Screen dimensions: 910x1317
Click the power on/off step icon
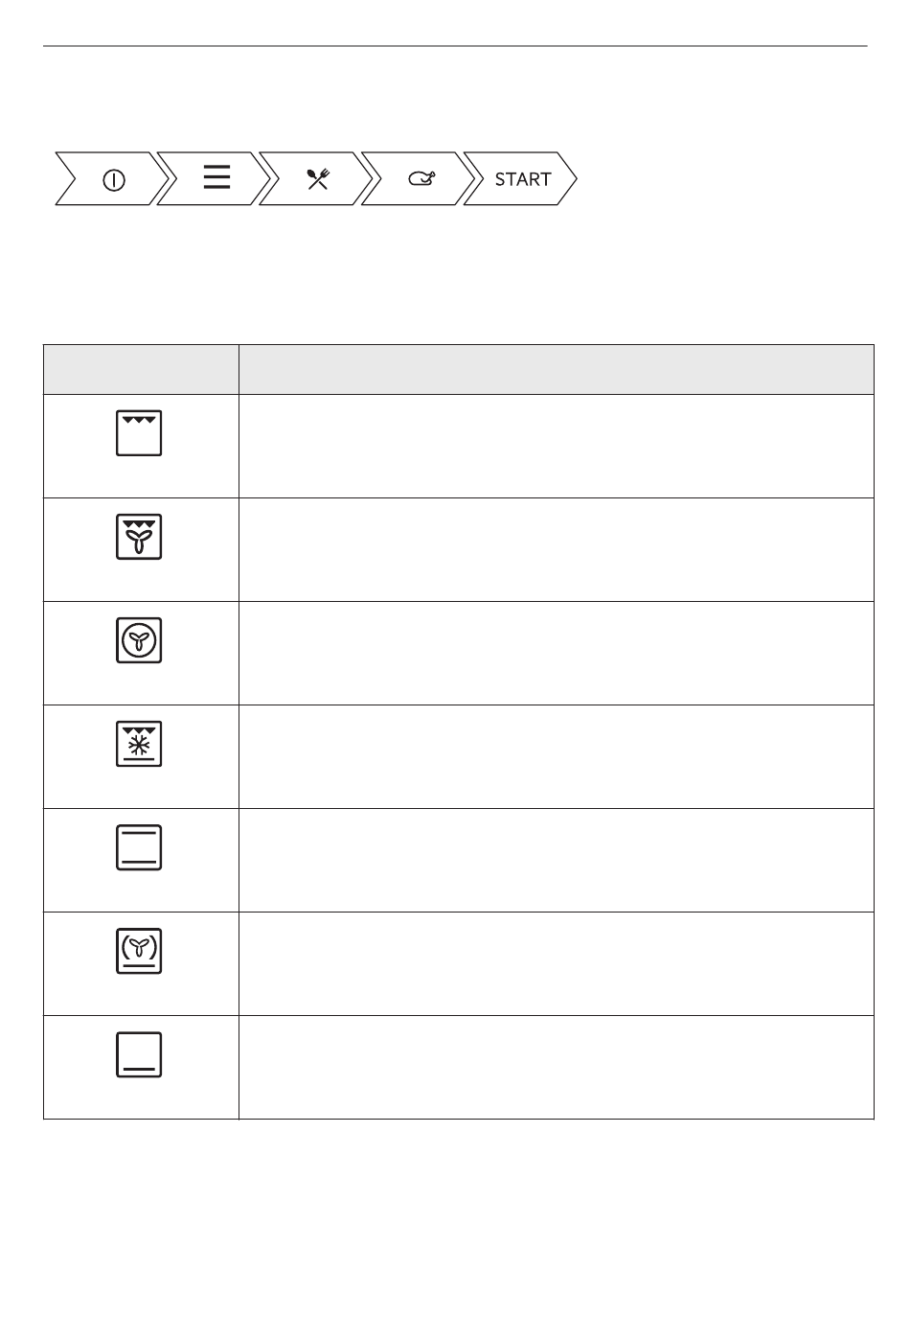pos(113,179)
